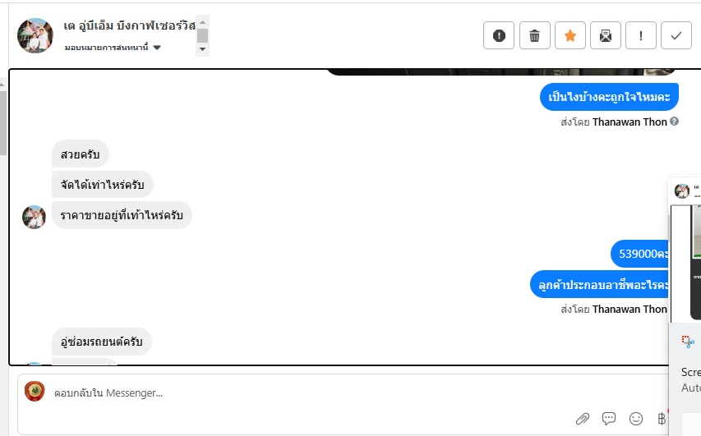Toggle the orange star follow-up marker

click(x=570, y=36)
